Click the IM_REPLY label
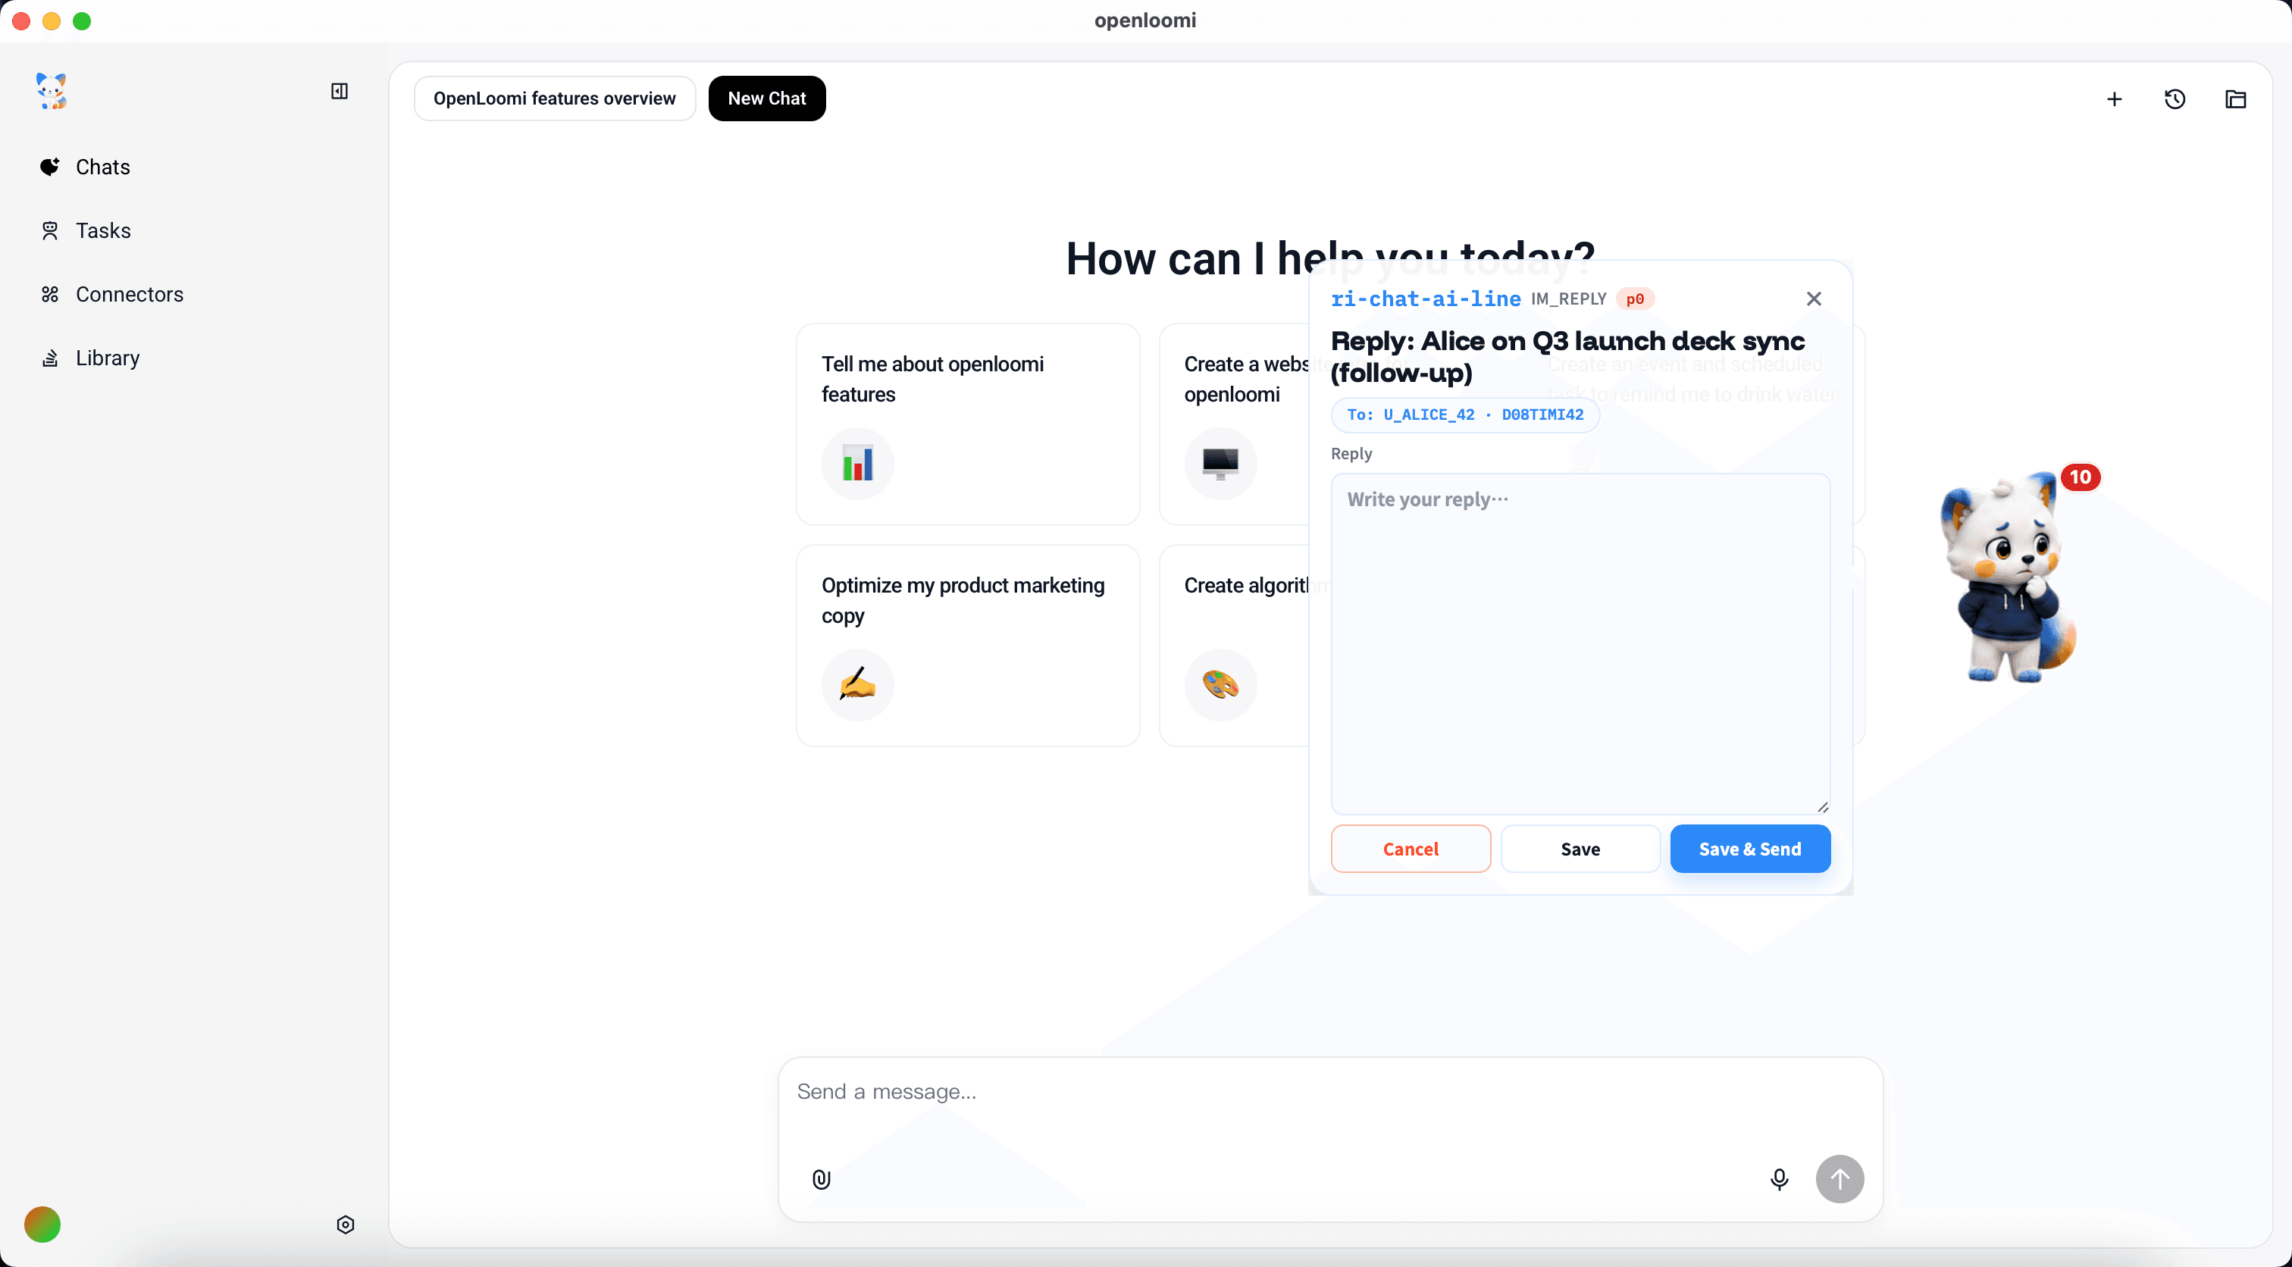Image resolution: width=2292 pixels, height=1267 pixels. [1569, 299]
